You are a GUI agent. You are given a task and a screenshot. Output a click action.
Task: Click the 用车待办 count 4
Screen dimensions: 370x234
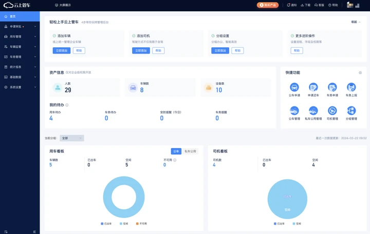click(x=51, y=118)
